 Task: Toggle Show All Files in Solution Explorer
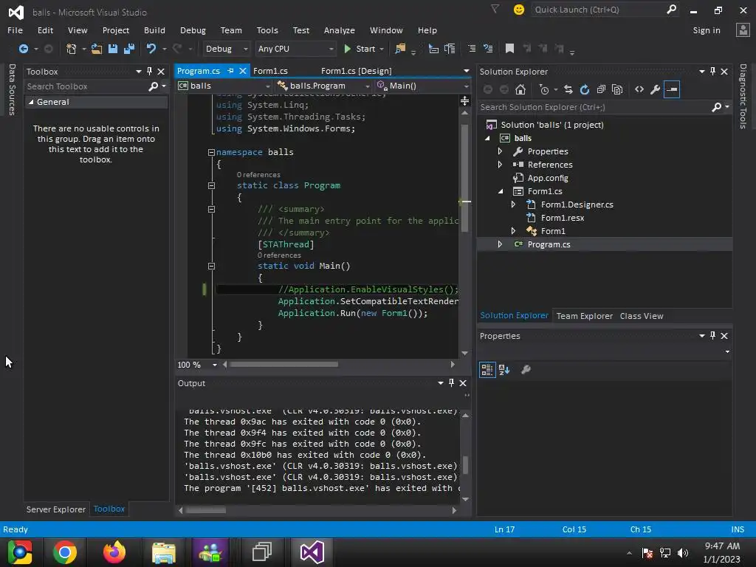(x=617, y=89)
